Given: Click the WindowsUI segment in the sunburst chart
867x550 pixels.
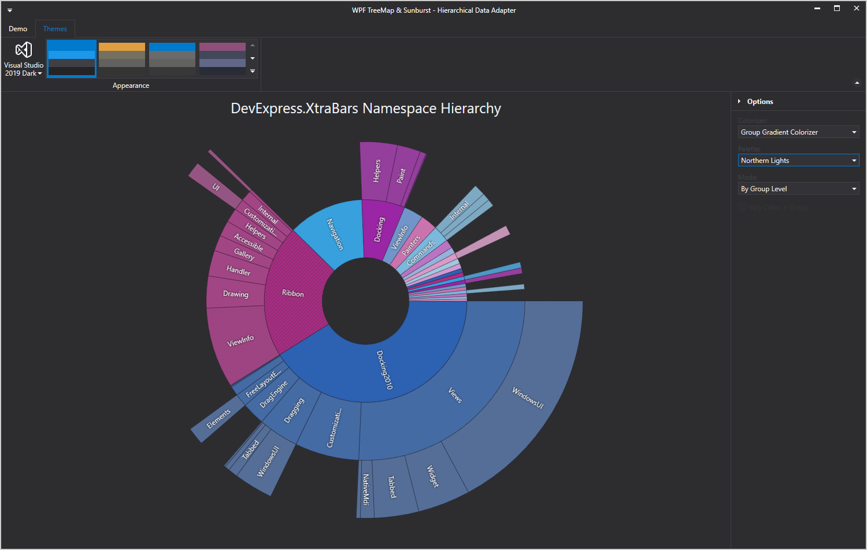Looking at the screenshot, I should (x=527, y=399).
